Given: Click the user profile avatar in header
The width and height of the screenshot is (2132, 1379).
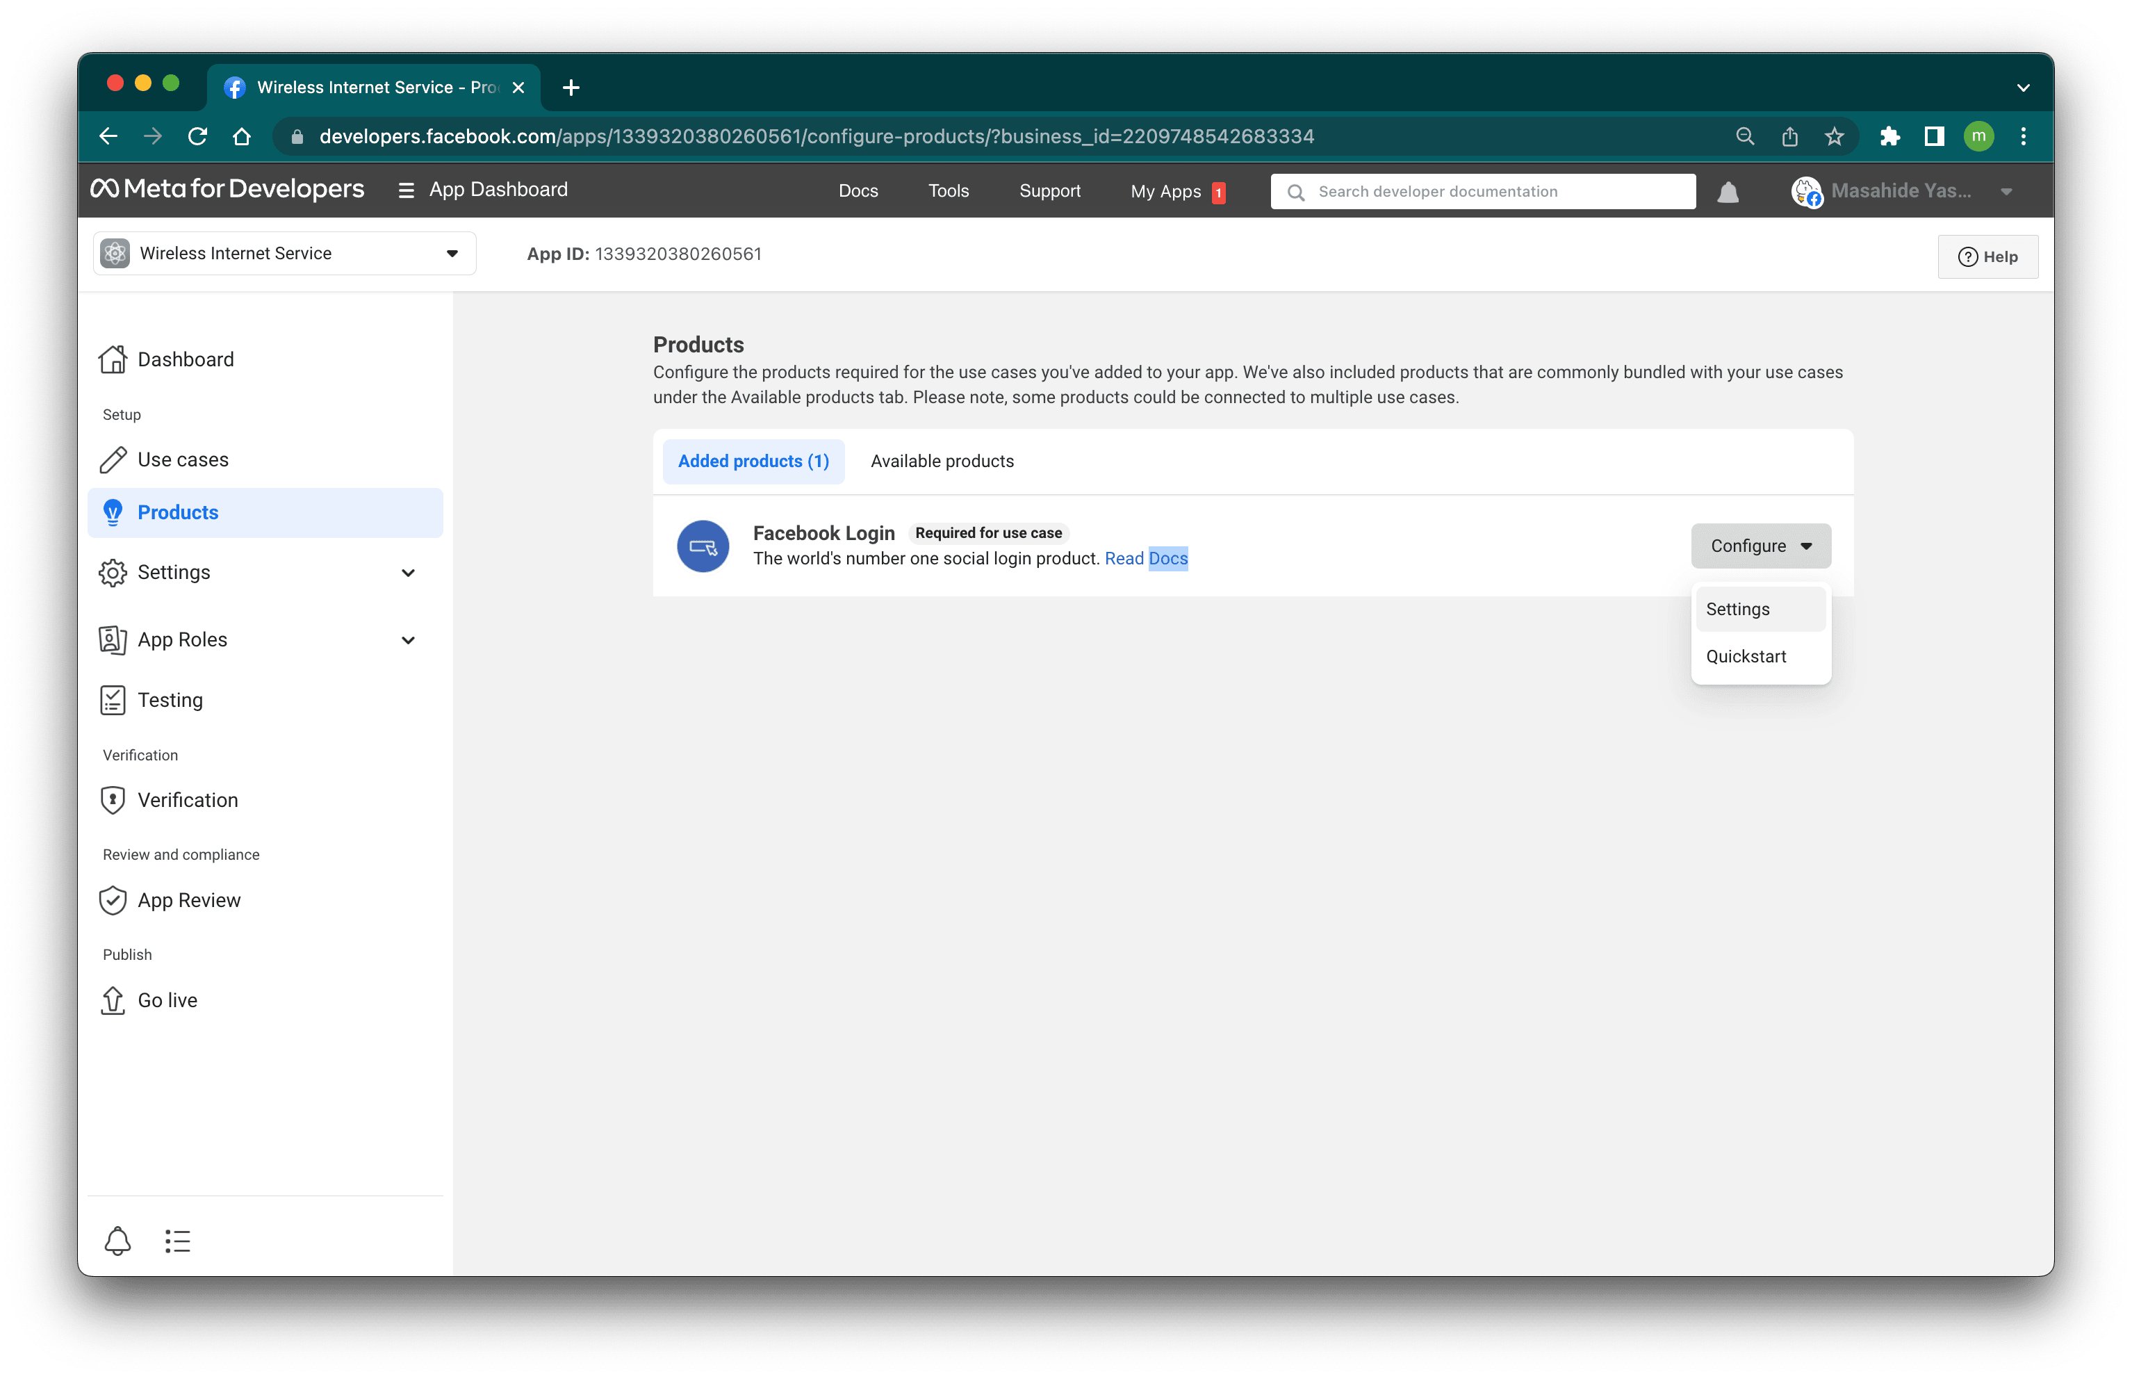Looking at the screenshot, I should tap(1806, 192).
